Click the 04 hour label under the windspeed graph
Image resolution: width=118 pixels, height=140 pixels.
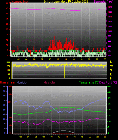(26, 59)
